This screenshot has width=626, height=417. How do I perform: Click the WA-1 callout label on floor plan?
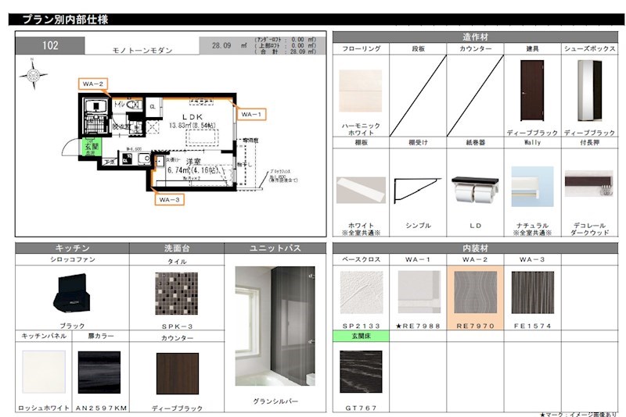252,114
